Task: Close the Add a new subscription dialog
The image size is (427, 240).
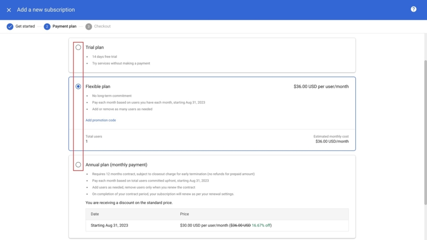Action: click(x=8, y=9)
